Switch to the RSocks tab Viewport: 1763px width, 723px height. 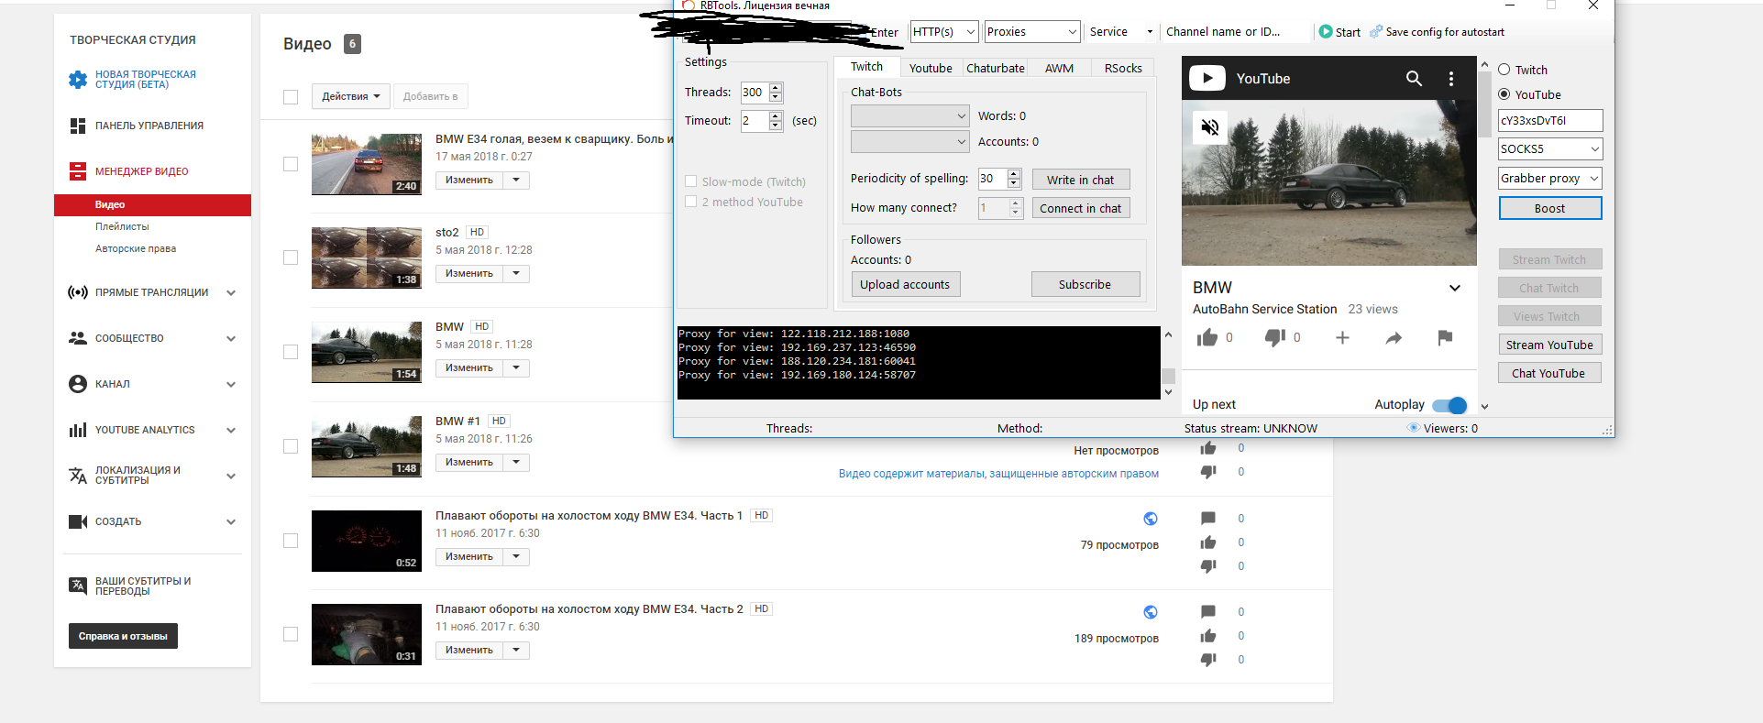[1122, 68]
